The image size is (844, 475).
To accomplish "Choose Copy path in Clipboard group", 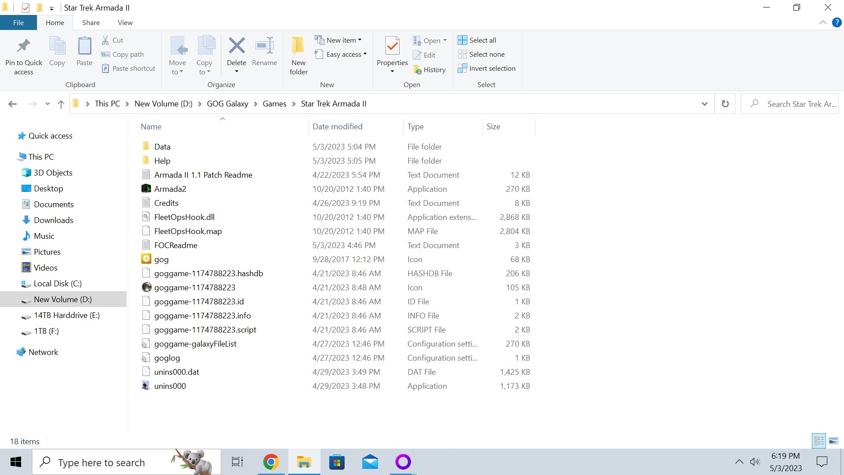I will coord(123,54).
